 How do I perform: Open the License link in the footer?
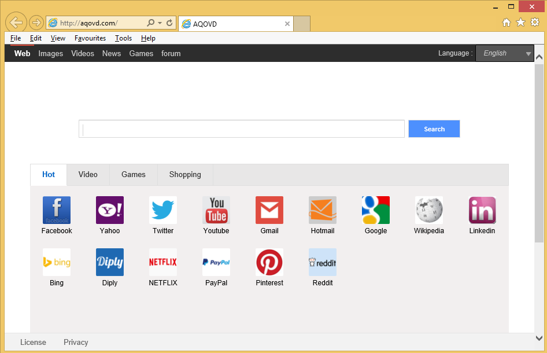[33, 342]
